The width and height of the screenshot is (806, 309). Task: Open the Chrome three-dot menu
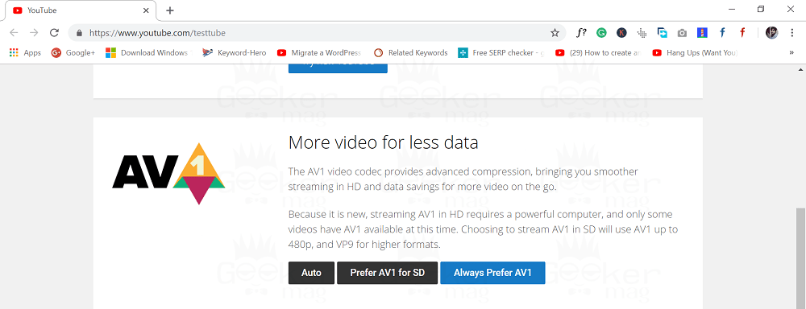point(791,33)
